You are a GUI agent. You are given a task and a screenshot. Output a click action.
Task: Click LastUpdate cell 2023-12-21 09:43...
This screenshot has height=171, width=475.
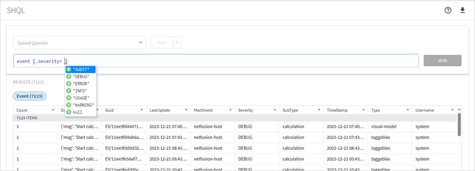168,159
